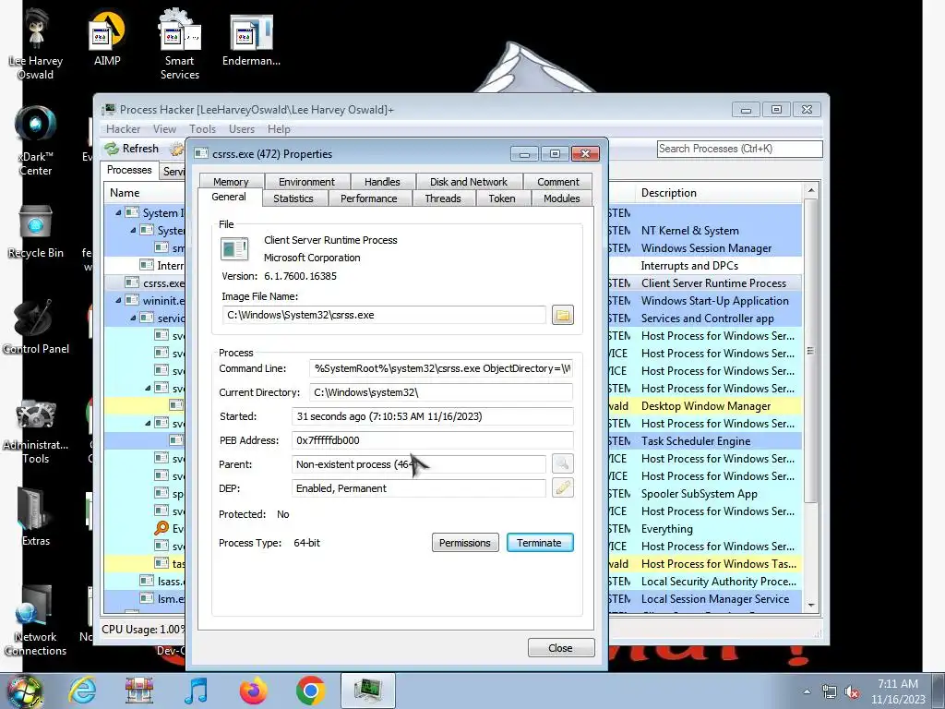Open Enderman desktop shortcut

pyautogui.click(x=251, y=38)
